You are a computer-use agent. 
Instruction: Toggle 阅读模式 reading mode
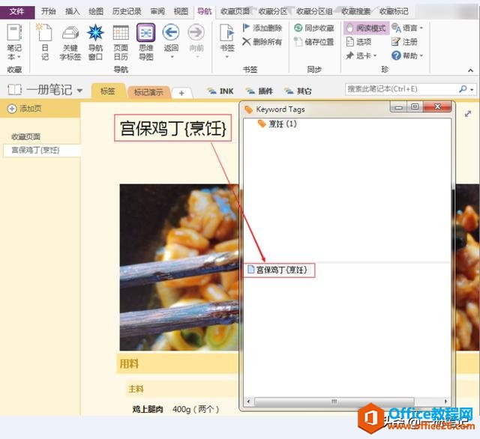pyautogui.click(x=366, y=28)
